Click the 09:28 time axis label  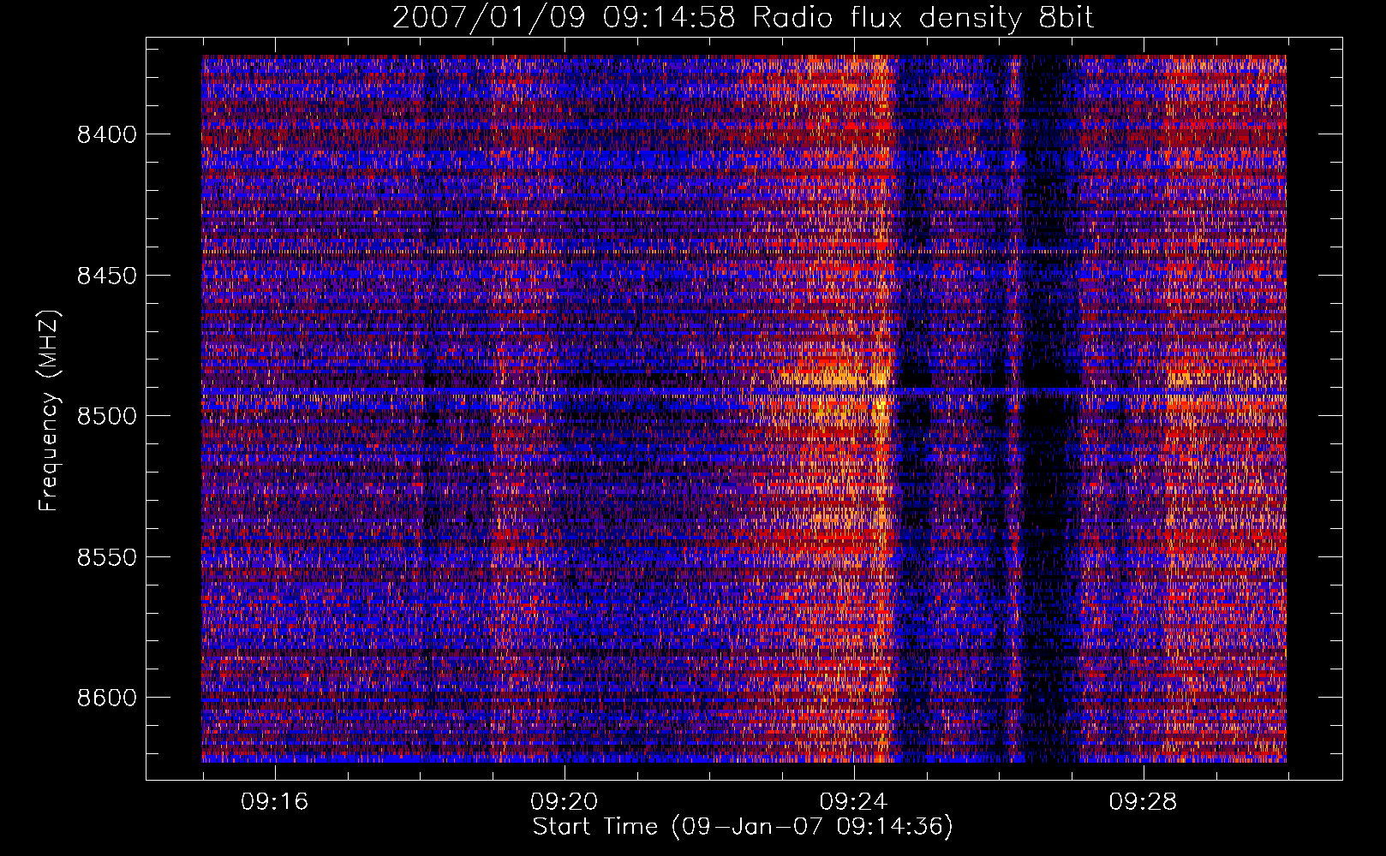[x=1143, y=802]
